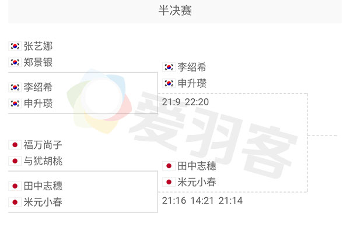Select the 申升瓒 name above the 21:9 score
350x242 pixels.
point(192,83)
